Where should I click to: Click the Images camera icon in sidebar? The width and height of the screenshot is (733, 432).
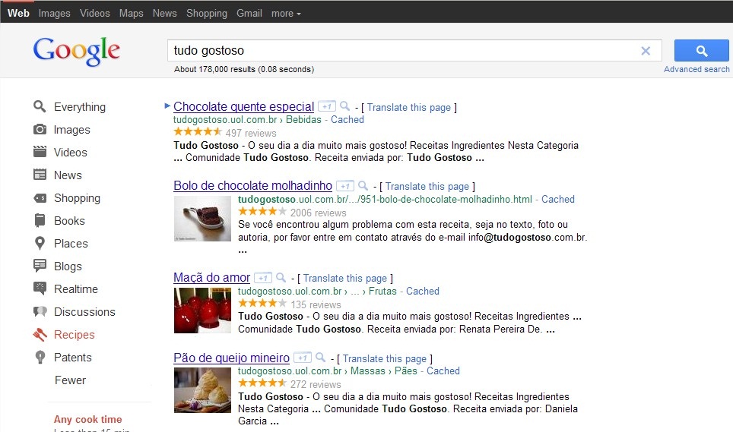tap(40, 129)
